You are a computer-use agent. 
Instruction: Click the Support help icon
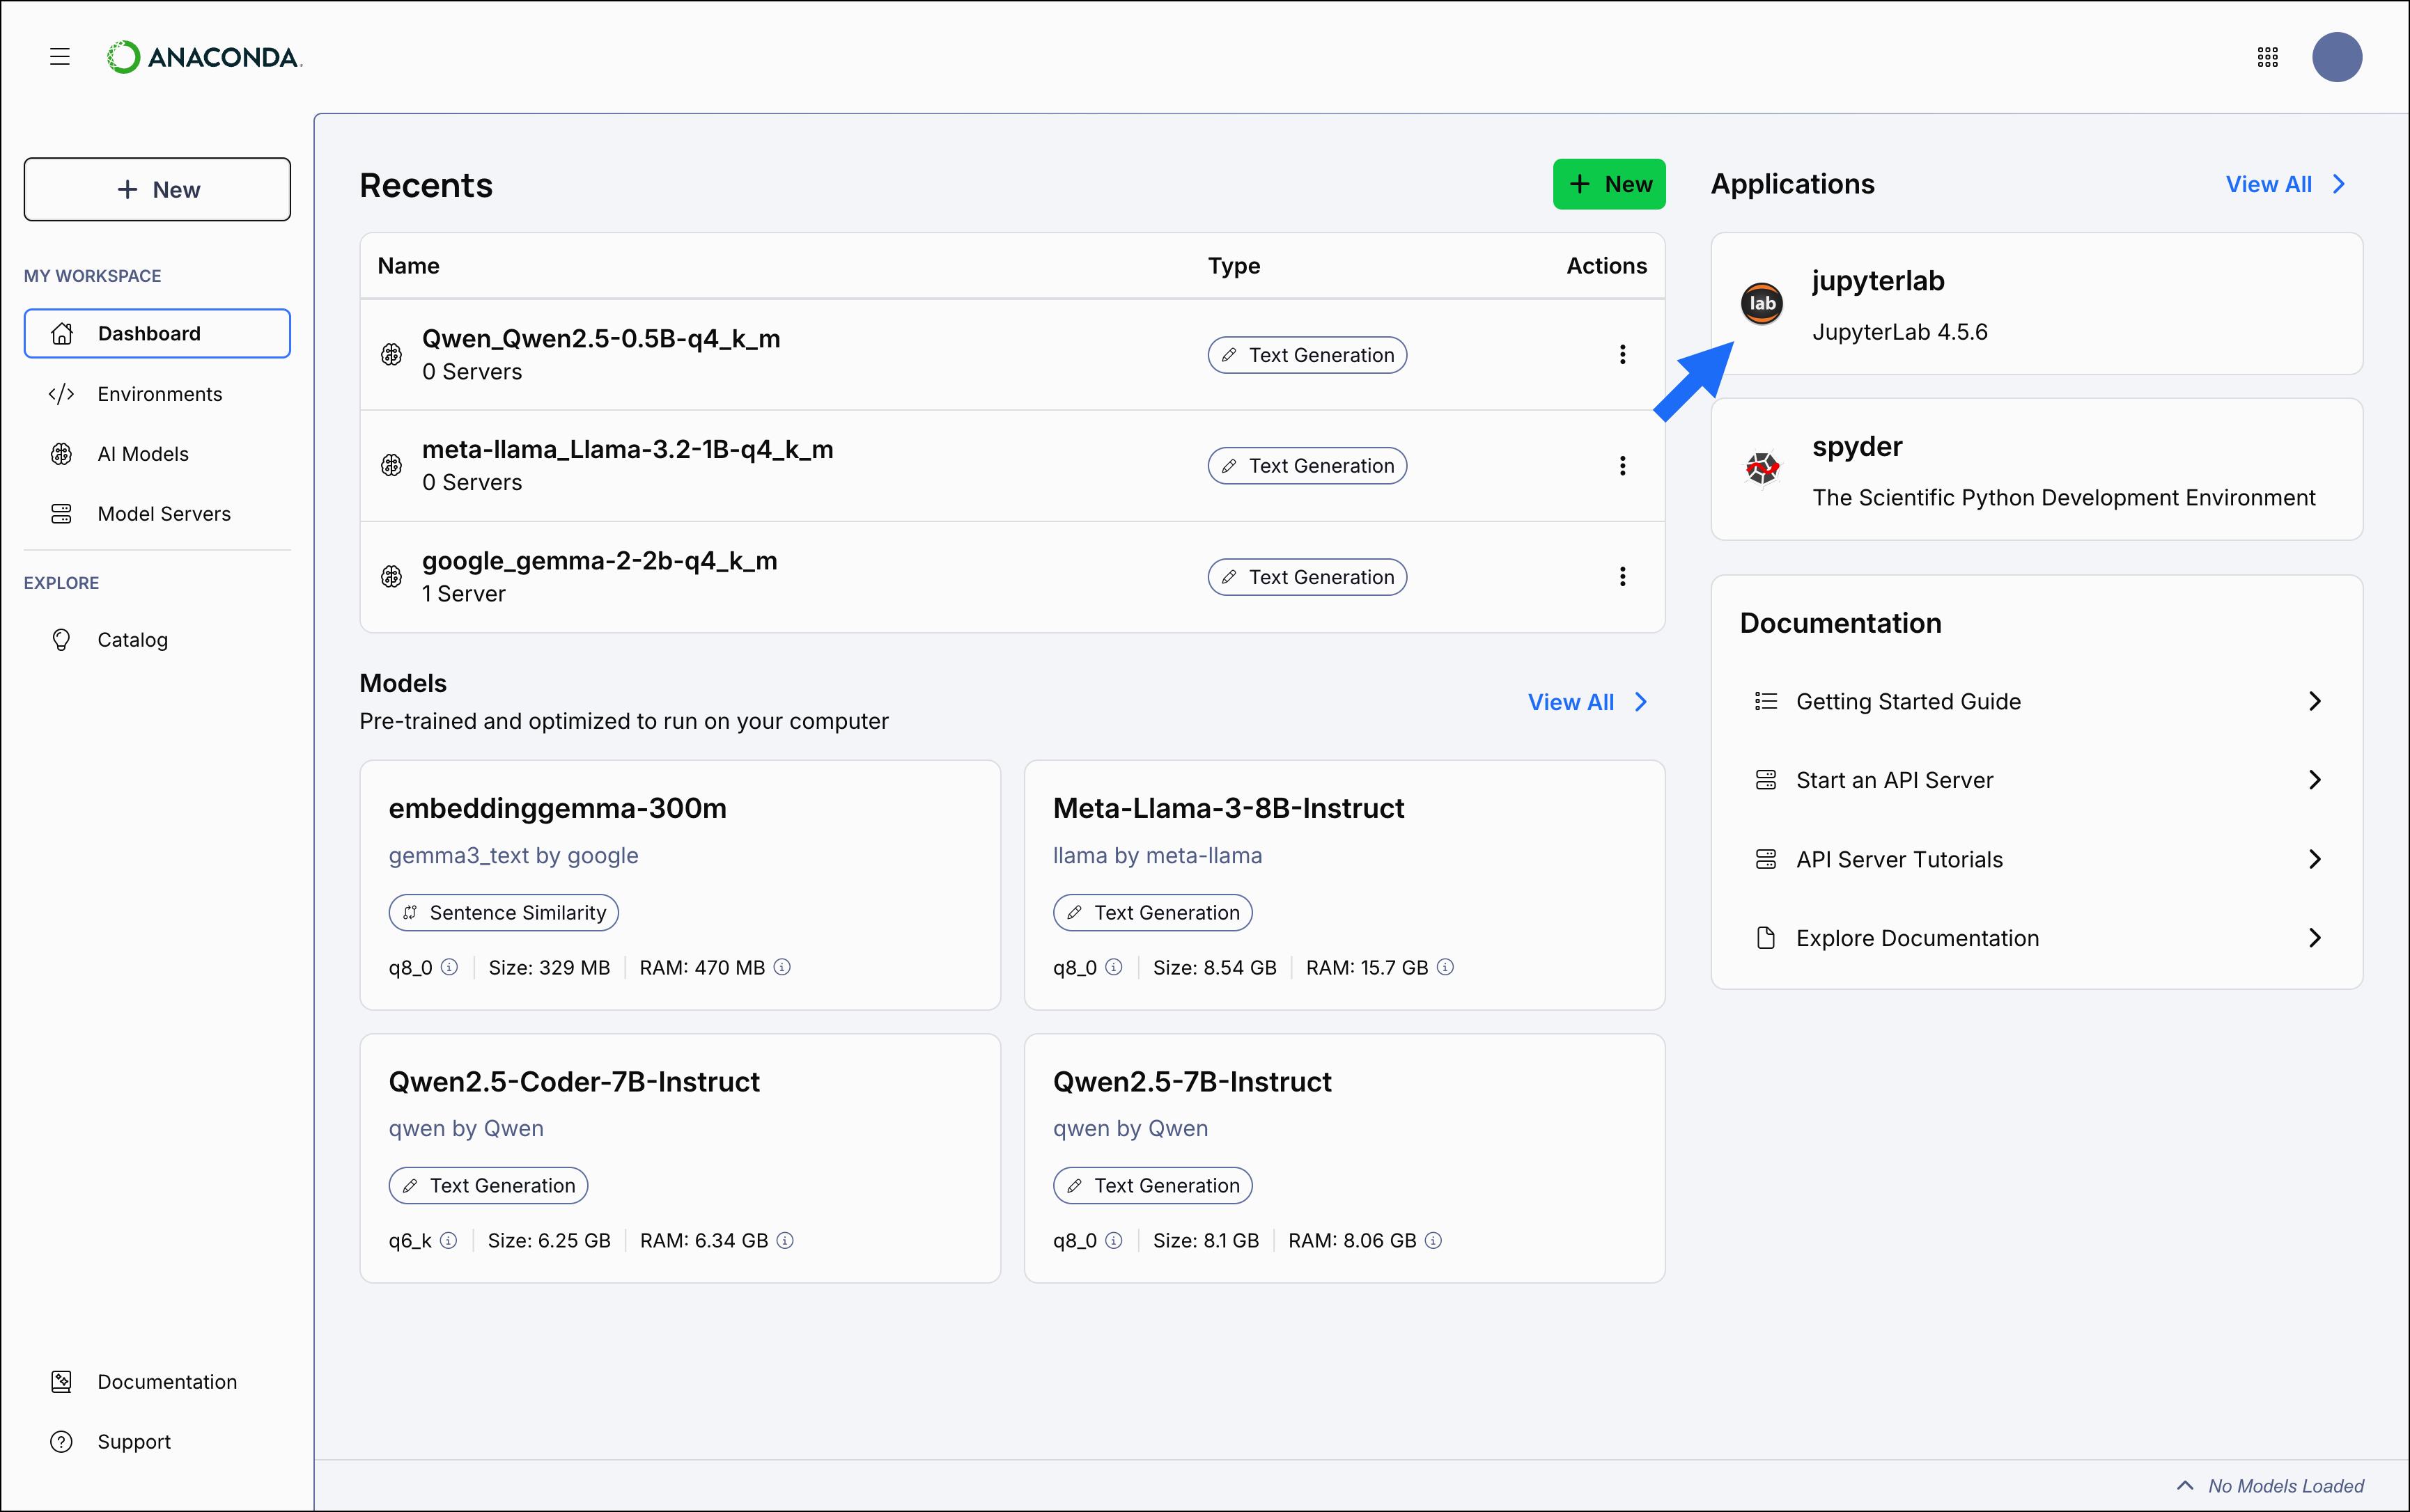61,1441
